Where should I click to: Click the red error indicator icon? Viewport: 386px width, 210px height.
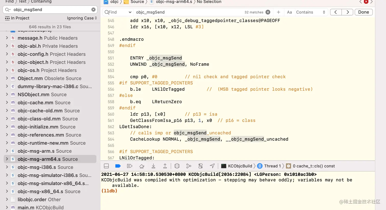click(x=366, y=2)
